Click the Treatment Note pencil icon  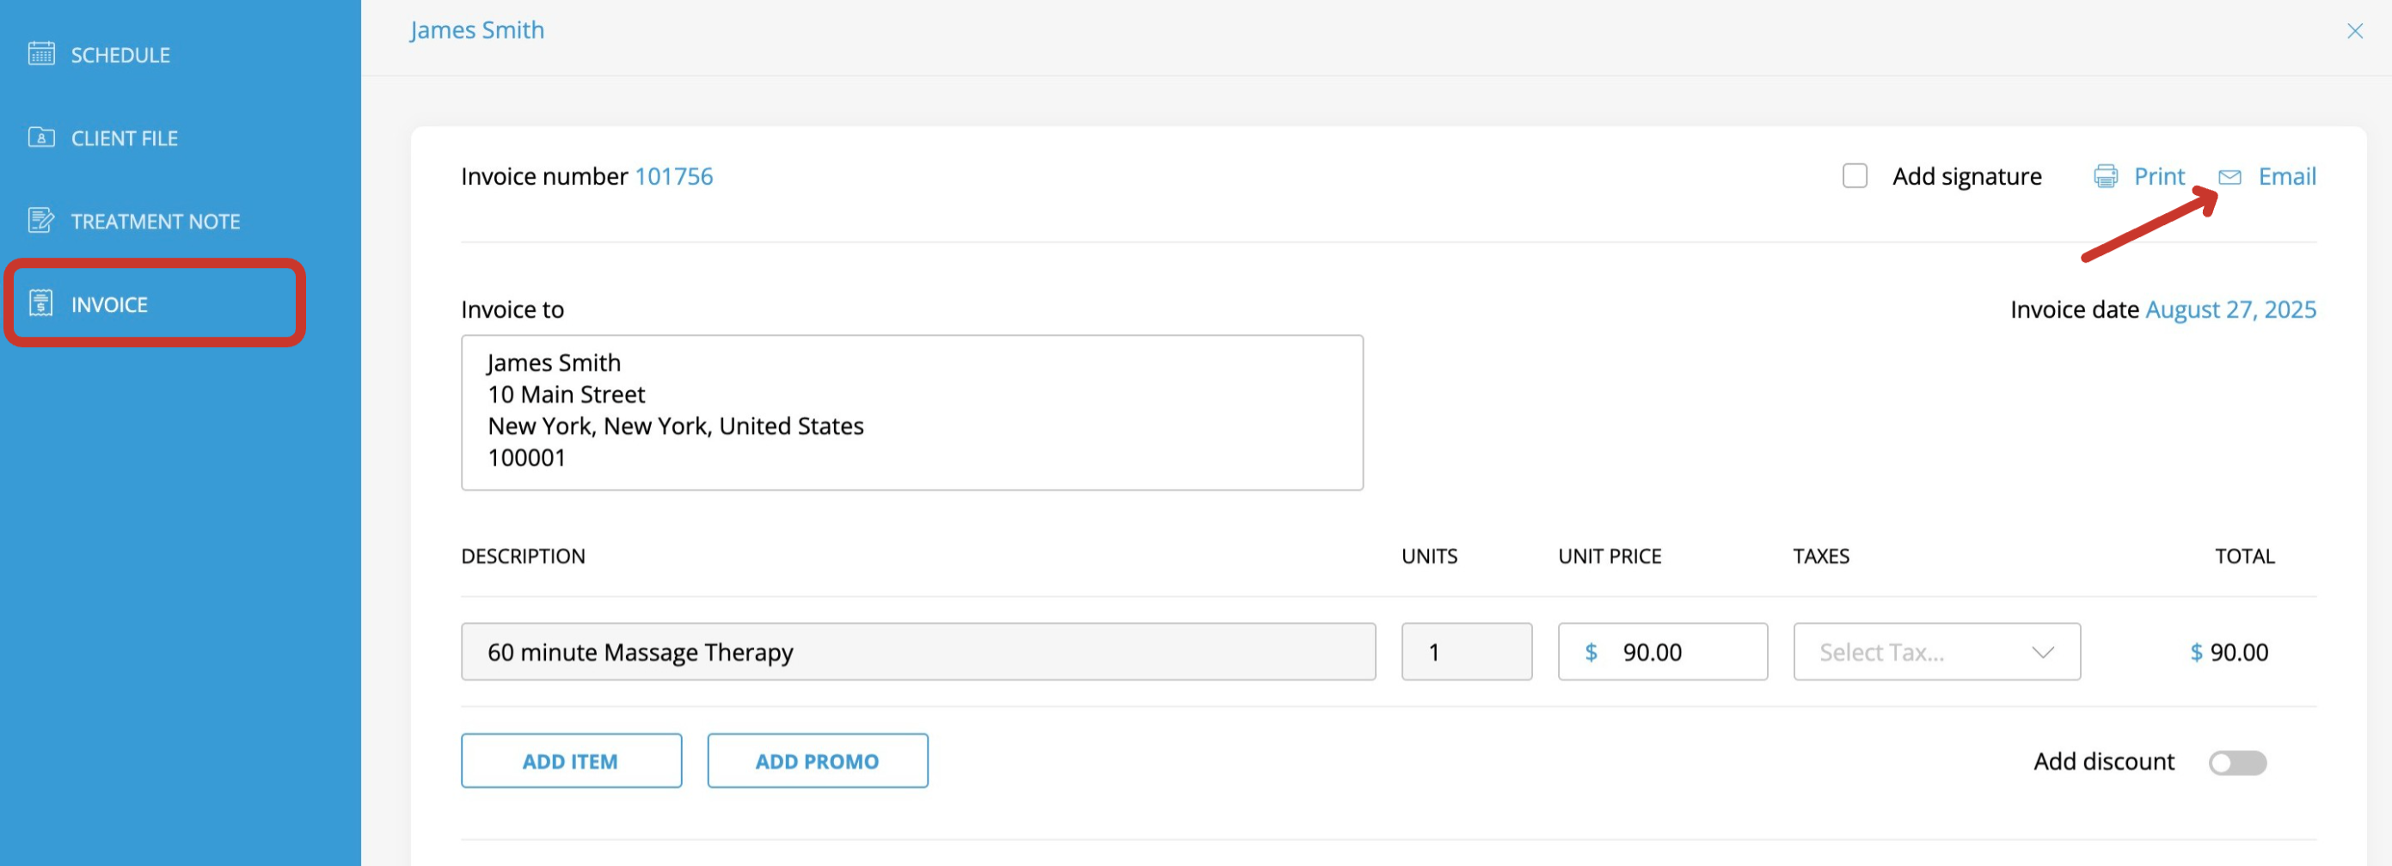click(41, 220)
